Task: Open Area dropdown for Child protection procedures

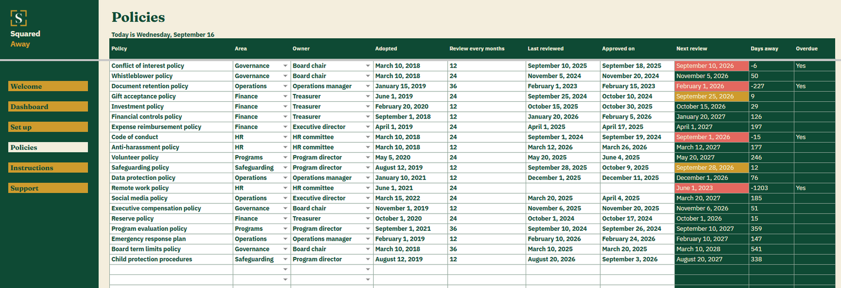Action: [285, 260]
